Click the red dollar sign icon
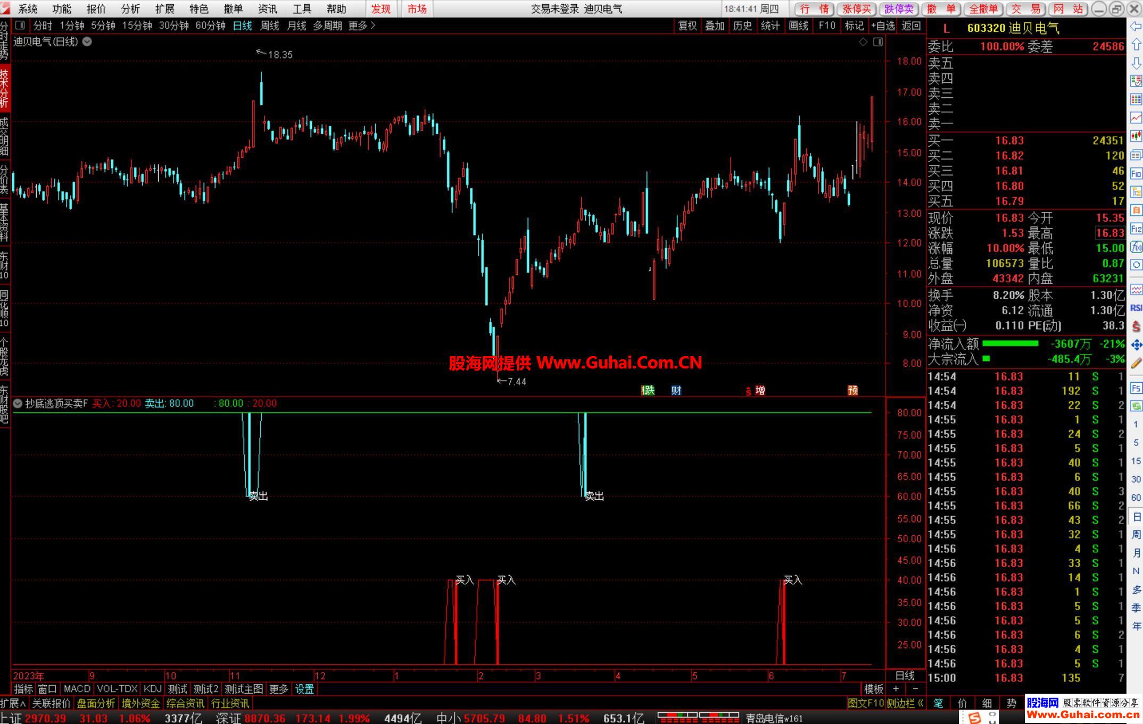The width and height of the screenshot is (1143, 724). [1136, 326]
